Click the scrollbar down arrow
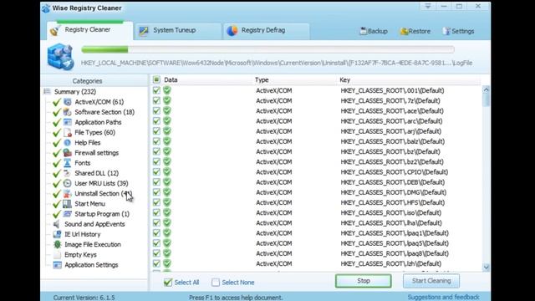The height and width of the screenshot is (301, 535). [486, 268]
